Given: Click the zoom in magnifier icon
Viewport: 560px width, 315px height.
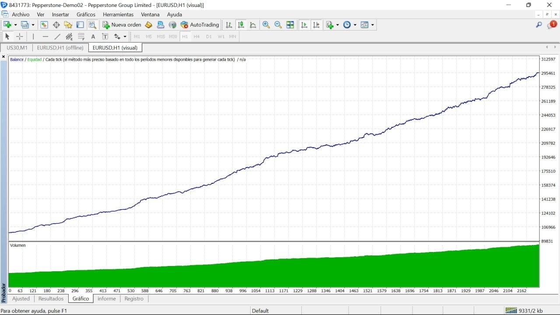Looking at the screenshot, I should pos(266,25).
